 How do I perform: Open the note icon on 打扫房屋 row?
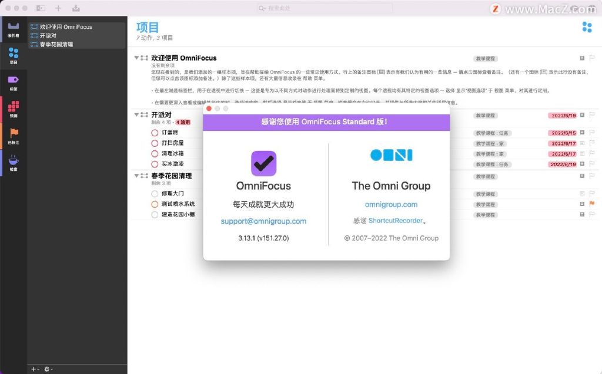click(x=582, y=143)
